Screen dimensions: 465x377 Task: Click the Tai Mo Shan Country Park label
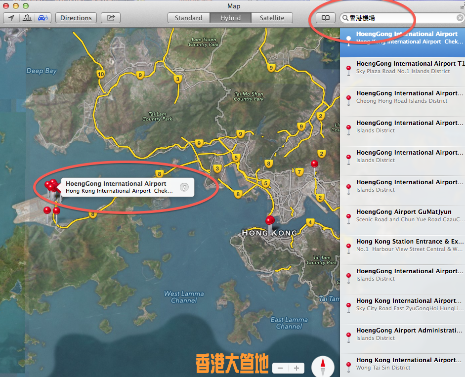pyautogui.click(x=249, y=96)
